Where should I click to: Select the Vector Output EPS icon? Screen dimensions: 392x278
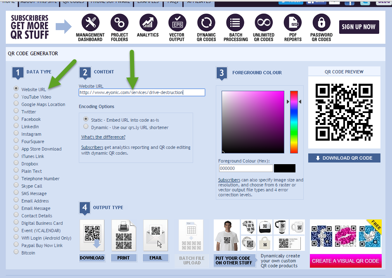(177, 23)
